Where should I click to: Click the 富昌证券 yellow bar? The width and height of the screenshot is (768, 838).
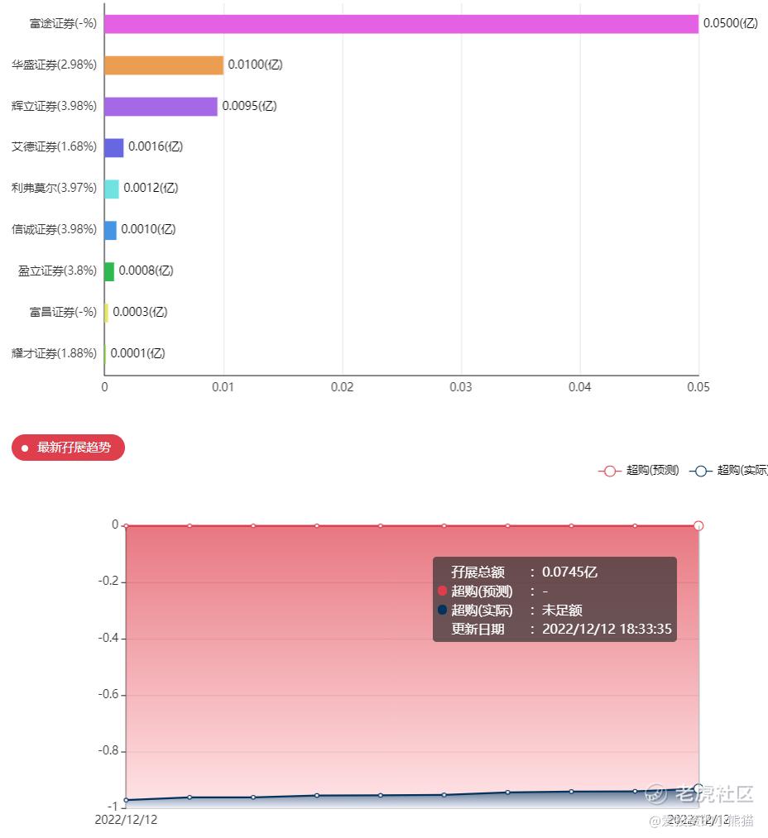(107, 313)
